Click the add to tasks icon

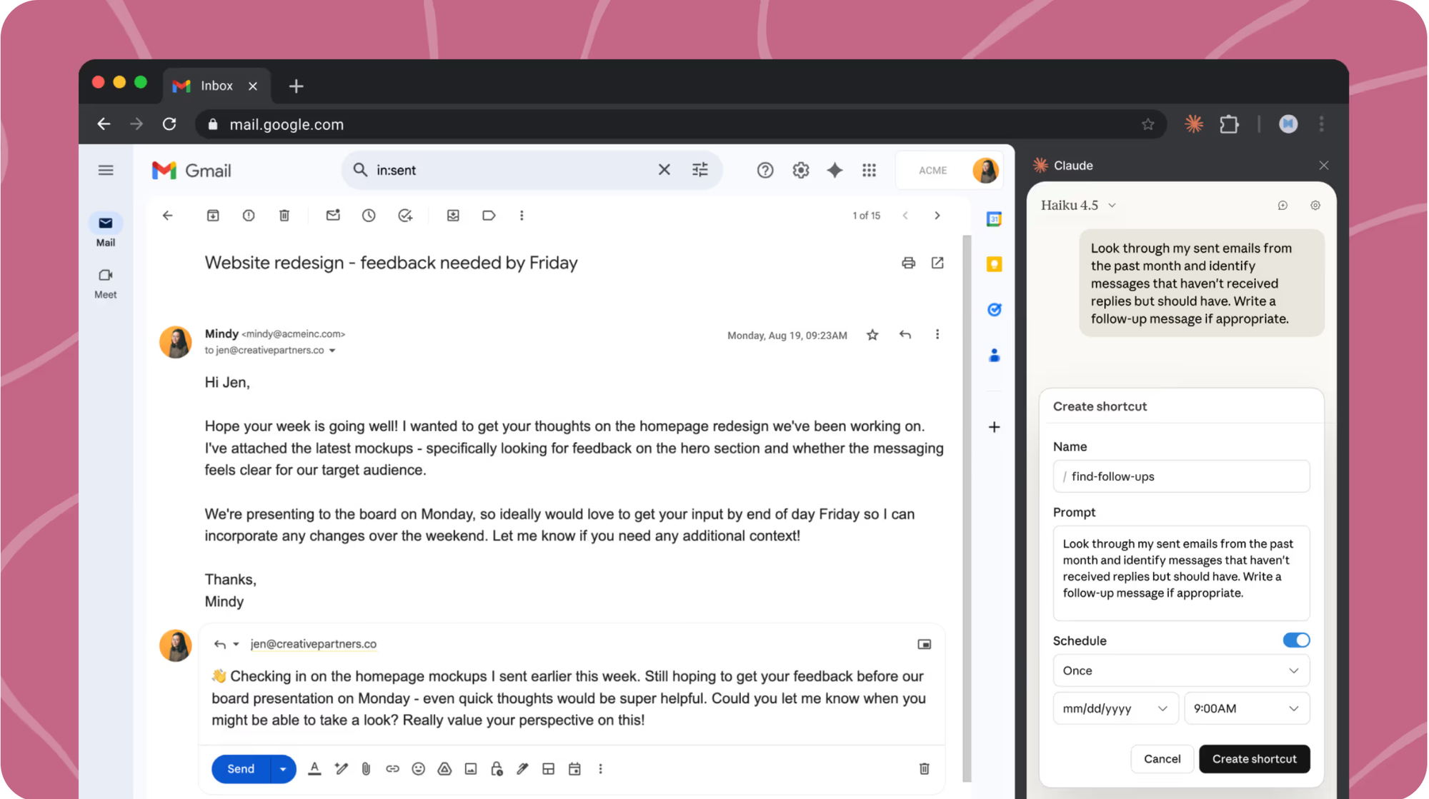click(x=405, y=216)
